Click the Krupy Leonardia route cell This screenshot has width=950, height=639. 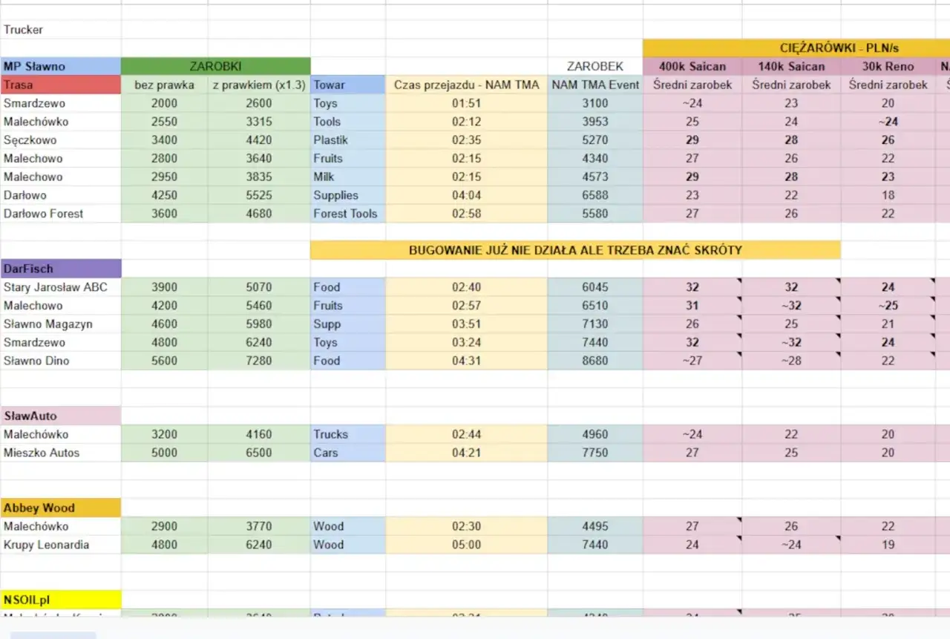[x=61, y=545]
